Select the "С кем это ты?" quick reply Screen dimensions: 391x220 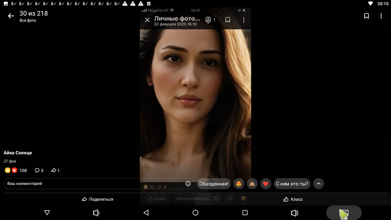click(292, 184)
